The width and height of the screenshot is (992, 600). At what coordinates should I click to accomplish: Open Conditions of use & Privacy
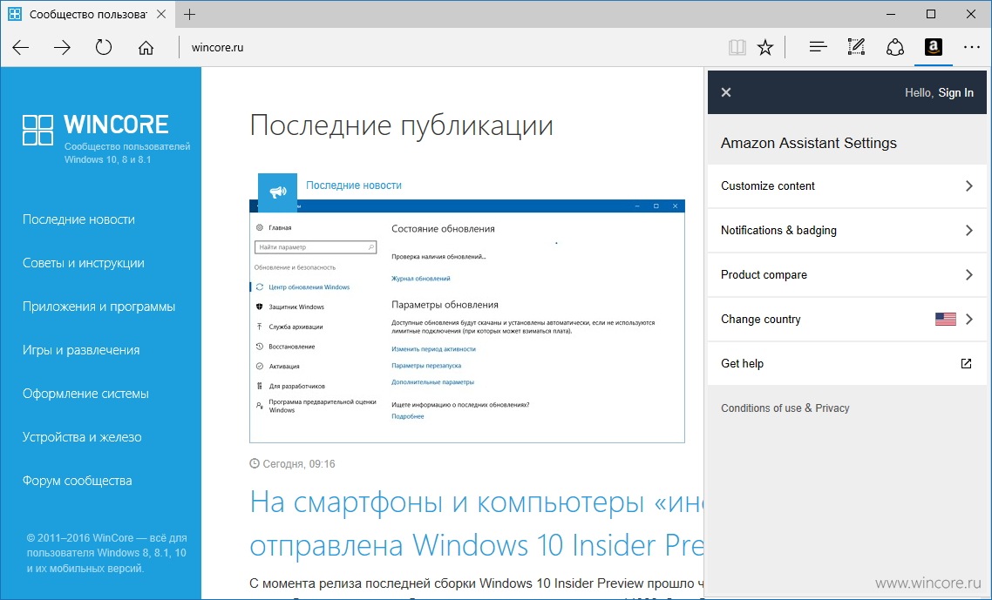click(785, 408)
